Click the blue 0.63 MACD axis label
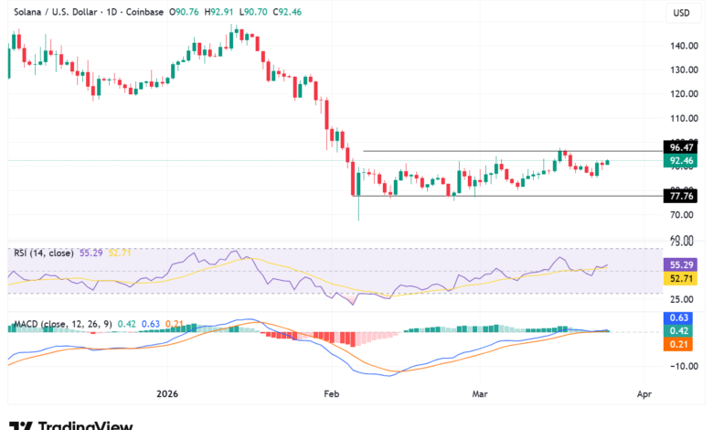 pos(681,317)
